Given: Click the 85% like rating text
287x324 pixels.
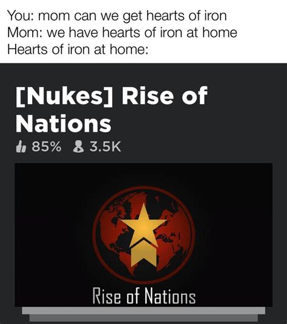Looking at the screenshot, I should click(x=47, y=146).
